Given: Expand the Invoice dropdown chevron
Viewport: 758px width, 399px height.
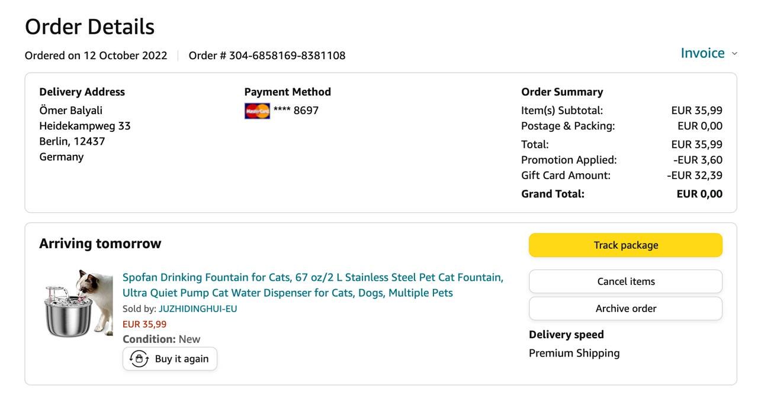Looking at the screenshot, I should coord(734,54).
